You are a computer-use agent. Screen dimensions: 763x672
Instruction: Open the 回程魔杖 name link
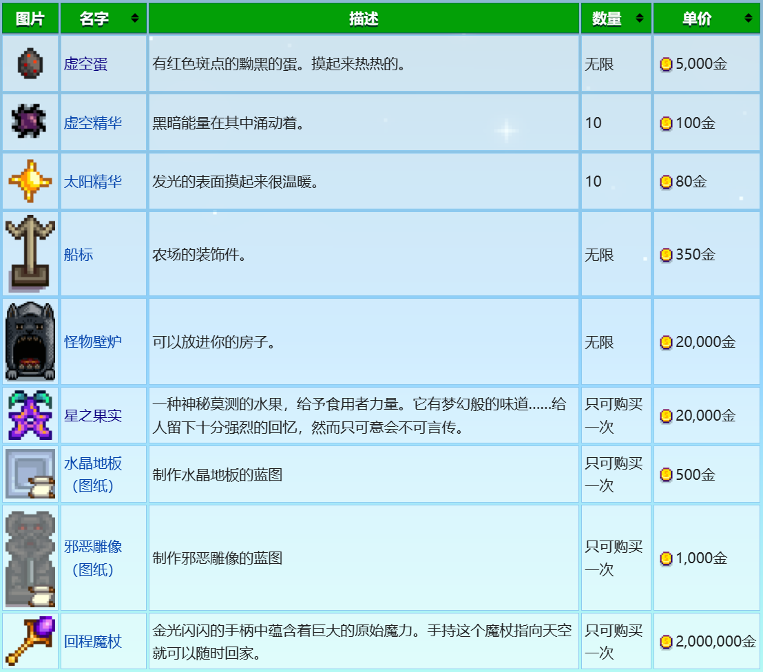coord(93,642)
